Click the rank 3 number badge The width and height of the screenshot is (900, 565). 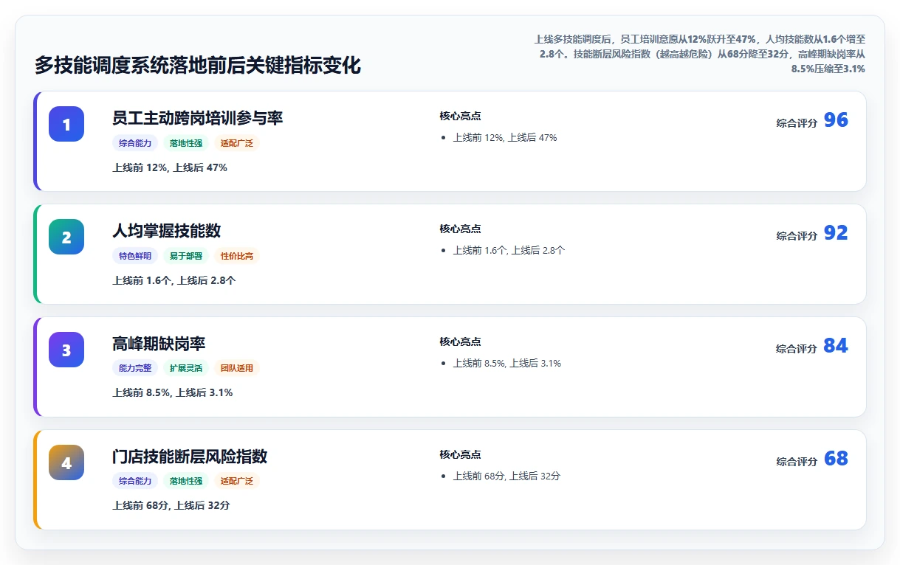pyautogui.click(x=66, y=350)
